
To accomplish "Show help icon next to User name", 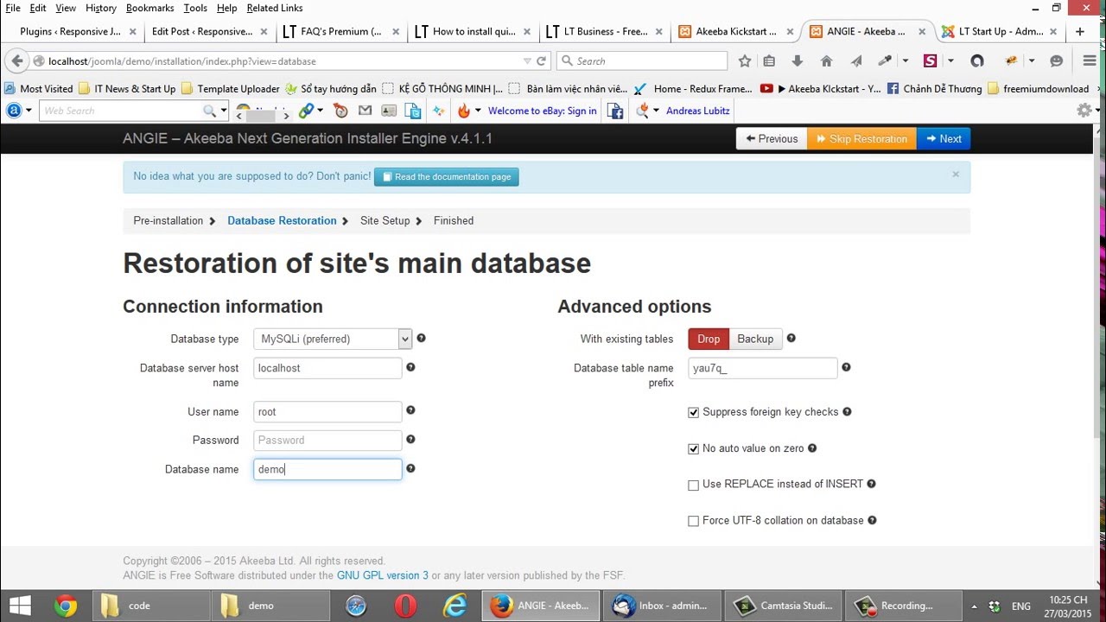I will (x=410, y=410).
